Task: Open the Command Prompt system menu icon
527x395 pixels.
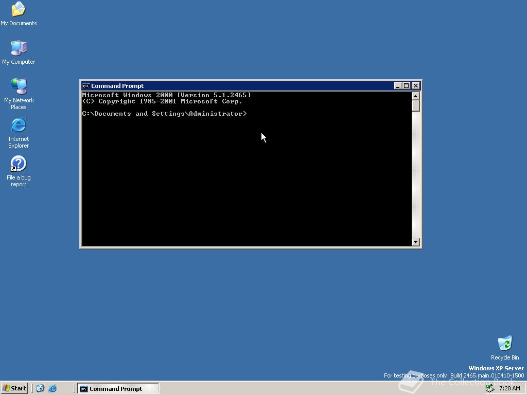Action: pyautogui.click(x=86, y=86)
